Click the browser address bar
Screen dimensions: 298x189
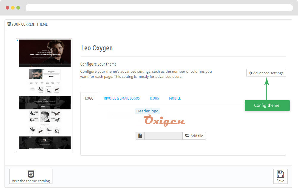coord(159,8)
